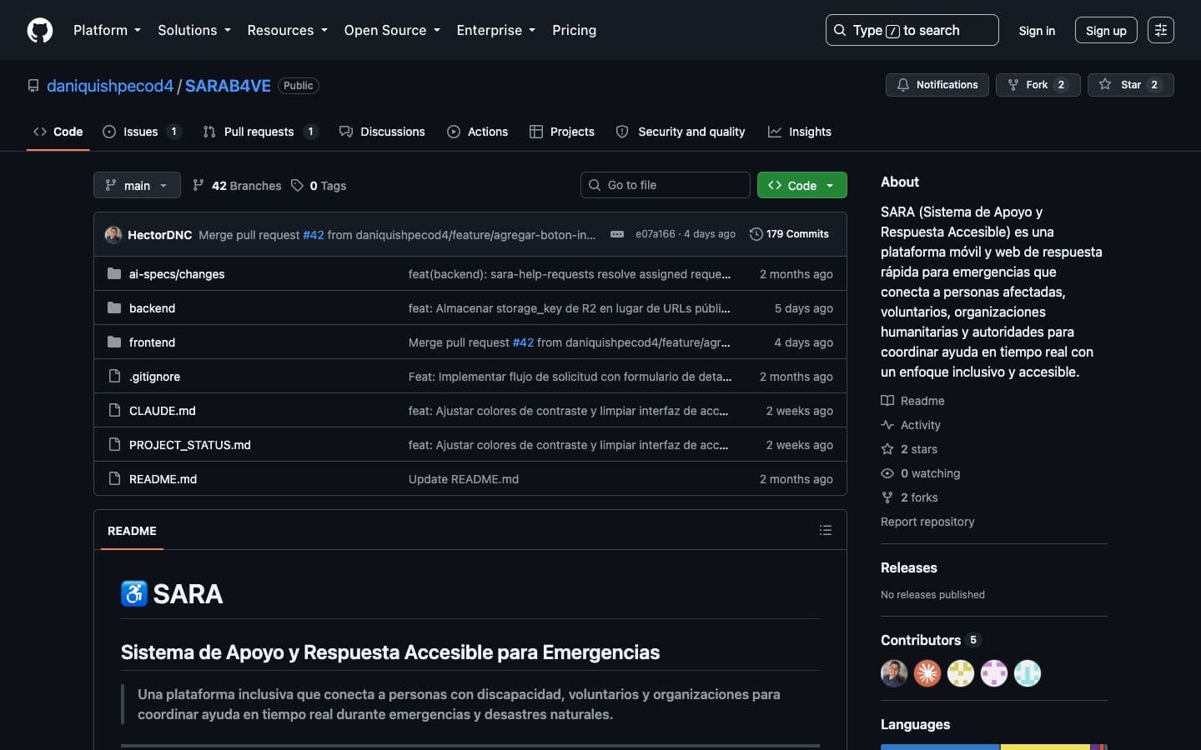Image resolution: width=1201 pixels, height=750 pixels.
Task: Open the Resources dropdown menu
Action: (x=287, y=30)
